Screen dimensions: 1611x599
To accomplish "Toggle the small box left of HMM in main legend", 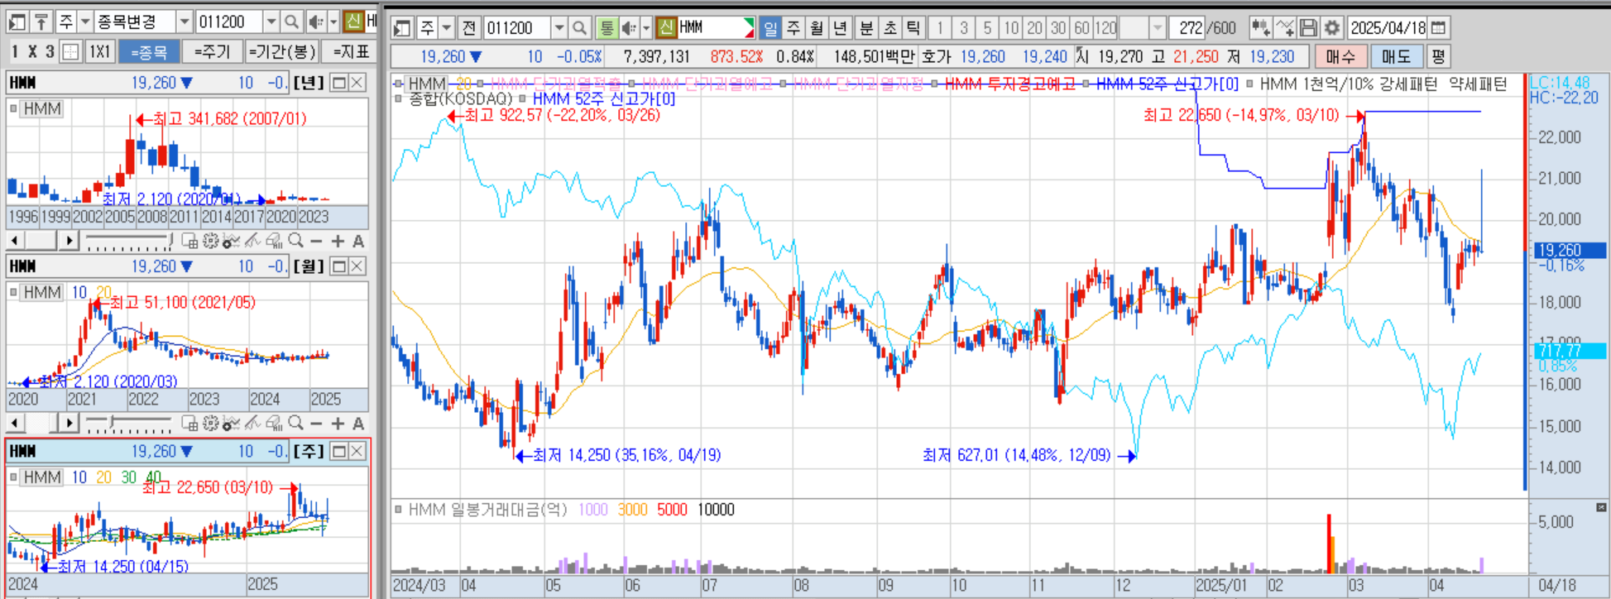I will click(x=399, y=84).
